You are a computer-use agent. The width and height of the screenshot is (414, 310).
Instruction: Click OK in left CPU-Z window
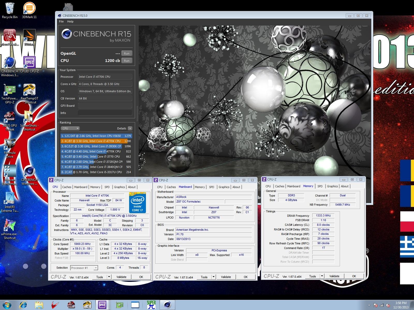[x=141, y=277]
